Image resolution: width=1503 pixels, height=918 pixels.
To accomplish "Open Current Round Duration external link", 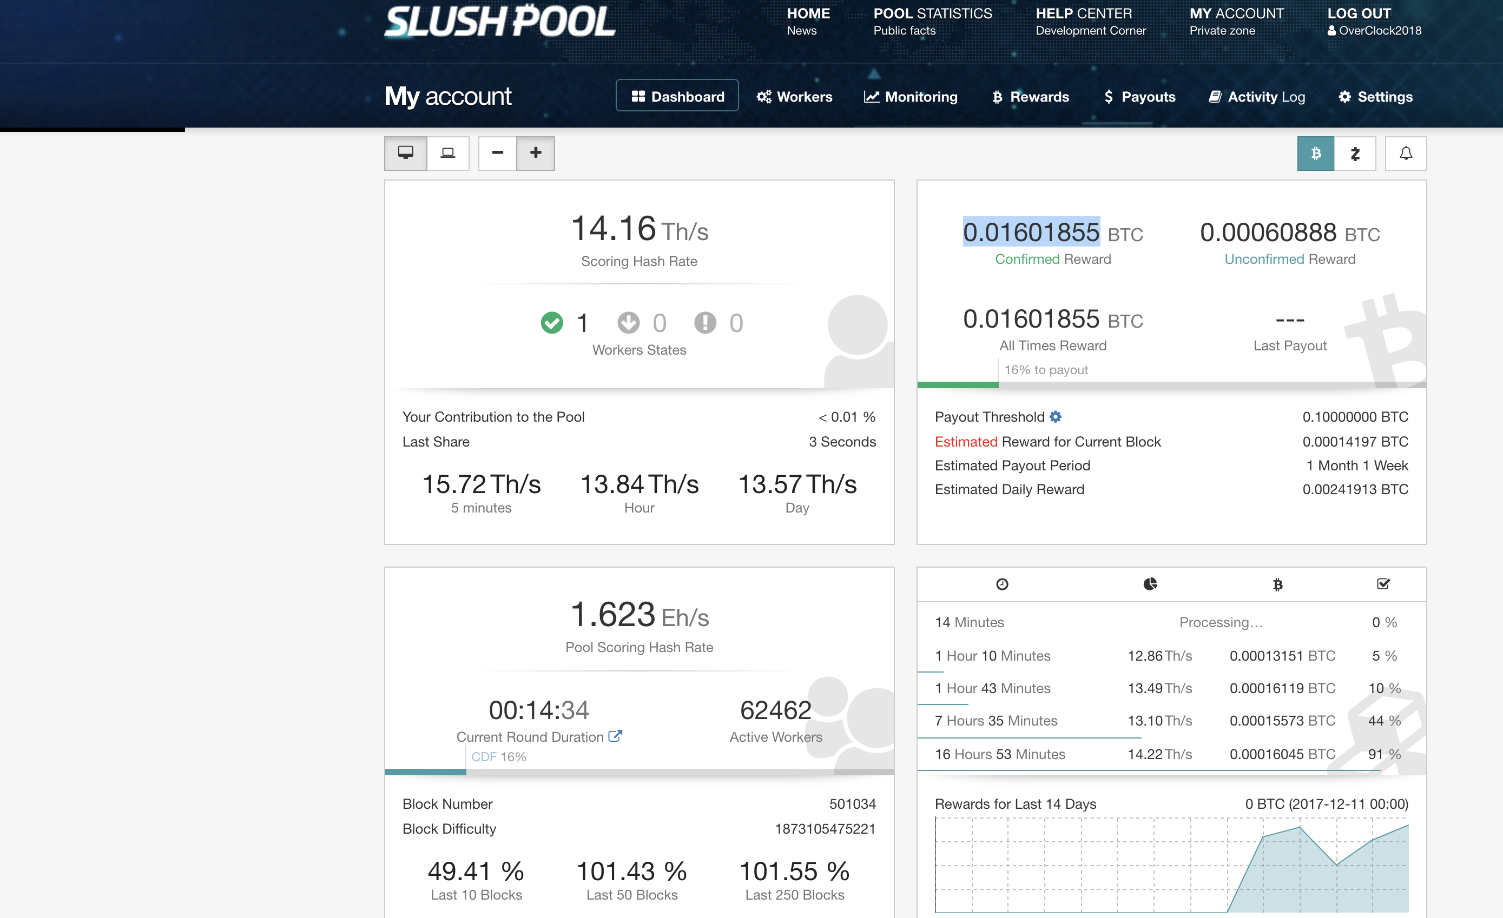I will (x=615, y=736).
